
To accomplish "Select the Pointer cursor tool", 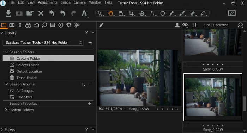I will coord(100,13).
